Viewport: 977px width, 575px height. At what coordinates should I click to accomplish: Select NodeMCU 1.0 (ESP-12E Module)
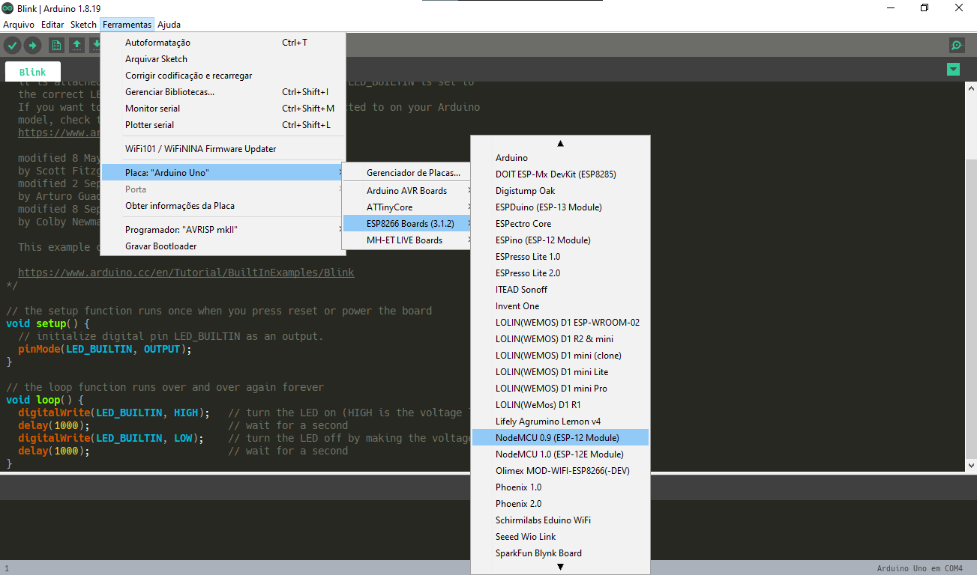560,454
